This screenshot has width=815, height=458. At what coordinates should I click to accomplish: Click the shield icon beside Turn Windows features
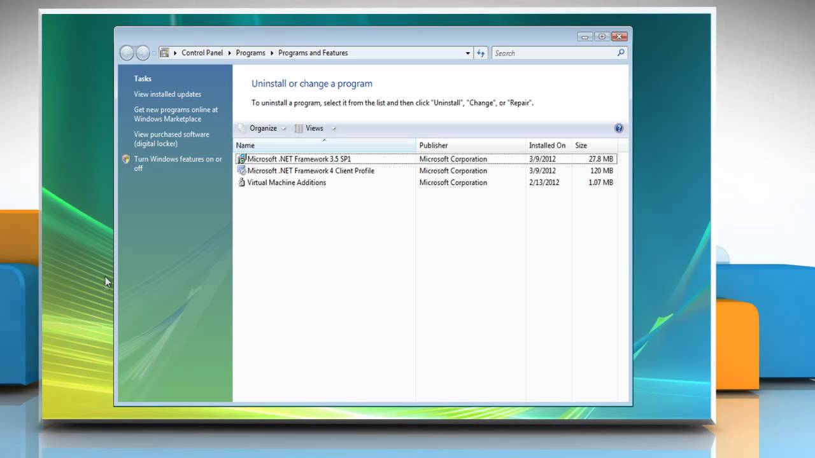pos(126,159)
